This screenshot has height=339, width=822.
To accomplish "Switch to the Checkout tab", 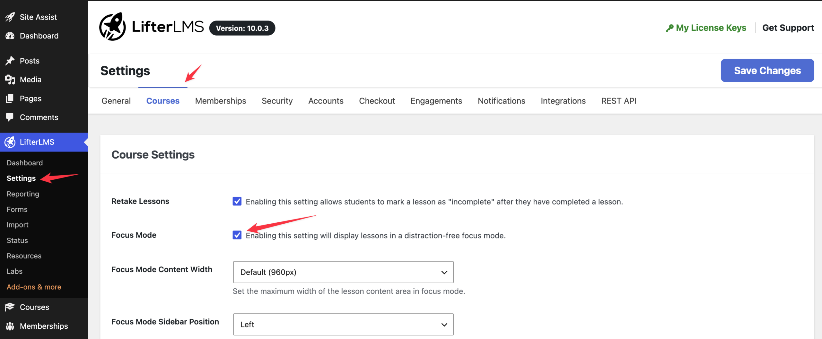I will click(x=377, y=101).
